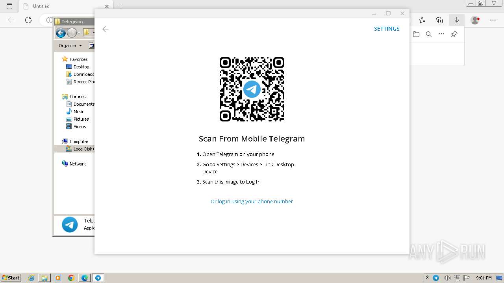The height and width of the screenshot is (283, 504).
Task: Click the 9:01 PM clock
Action: 484,278
